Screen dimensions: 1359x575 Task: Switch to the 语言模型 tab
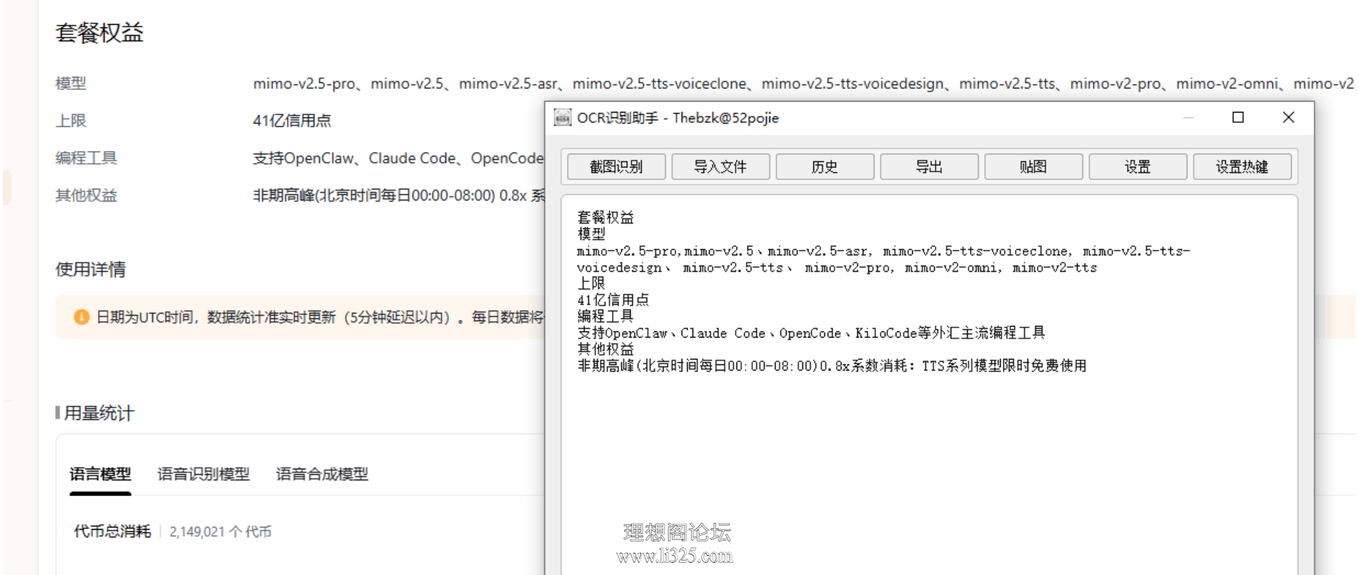(x=100, y=474)
